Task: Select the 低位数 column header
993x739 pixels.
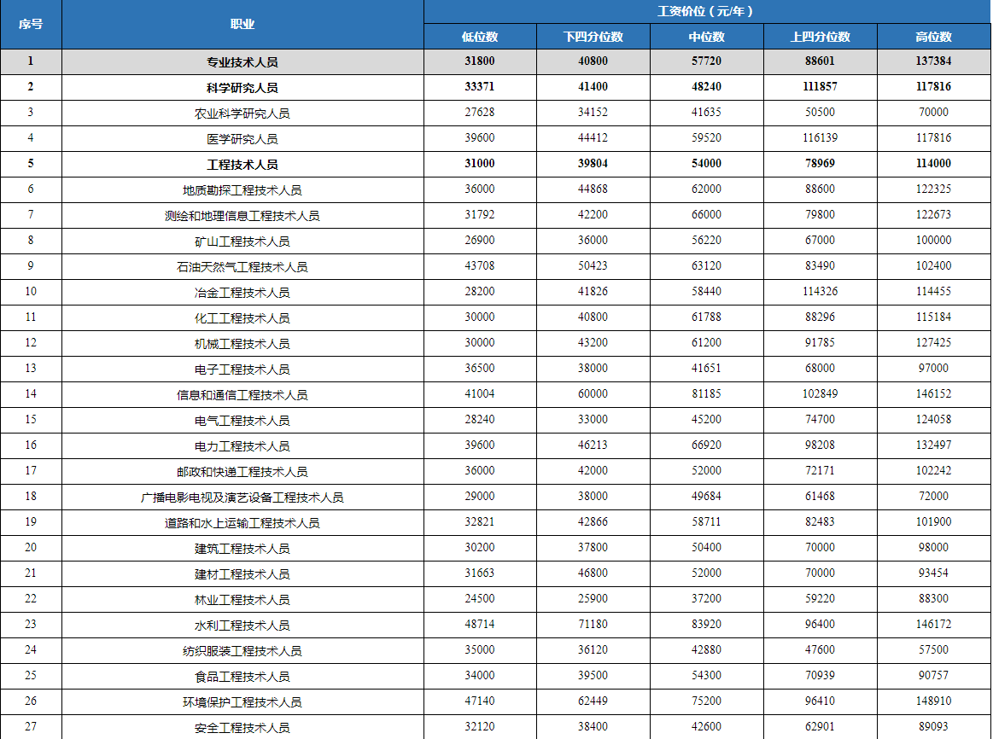Action: pyautogui.click(x=480, y=37)
